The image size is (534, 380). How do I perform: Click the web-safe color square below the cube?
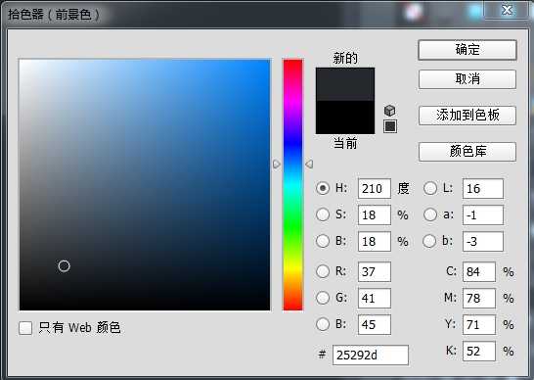(390, 126)
